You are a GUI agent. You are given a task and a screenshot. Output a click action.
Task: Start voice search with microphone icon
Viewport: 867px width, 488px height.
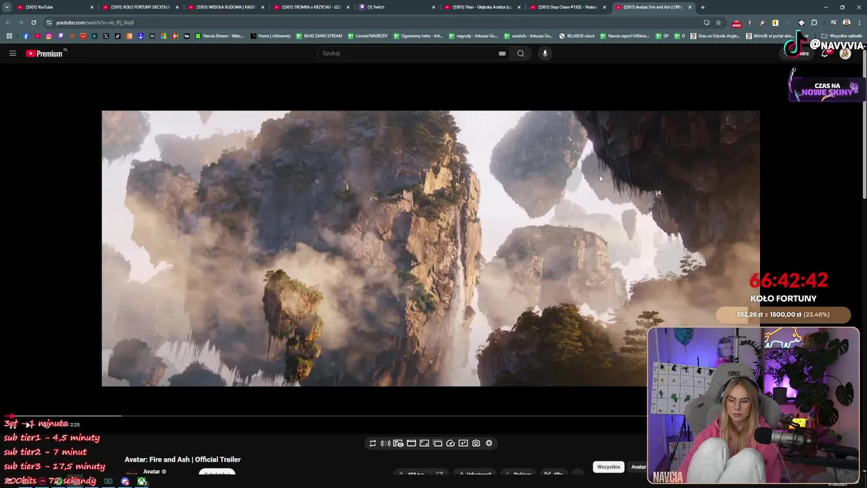545,53
